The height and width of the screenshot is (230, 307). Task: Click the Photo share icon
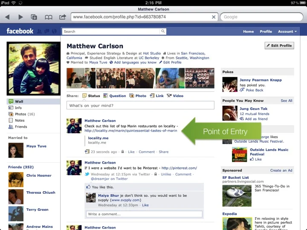(x=132, y=96)
